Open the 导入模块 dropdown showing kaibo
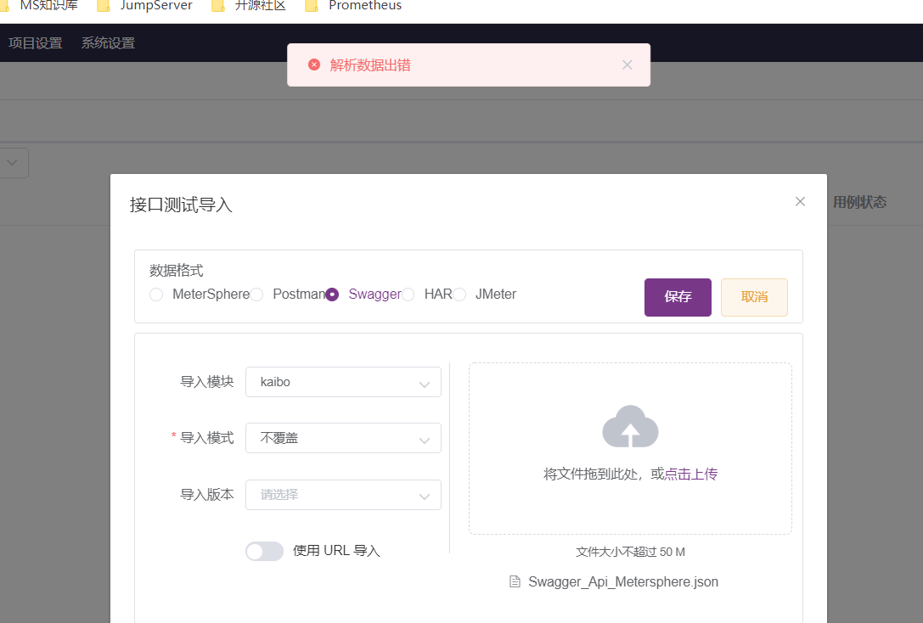This screenshot has height=623, width=923. [x=343, y=382]
